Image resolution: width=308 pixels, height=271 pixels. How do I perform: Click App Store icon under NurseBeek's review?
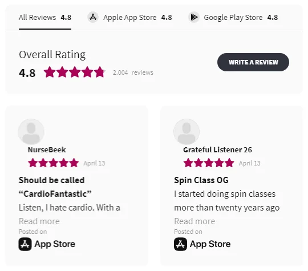click(x=25, y=244)
